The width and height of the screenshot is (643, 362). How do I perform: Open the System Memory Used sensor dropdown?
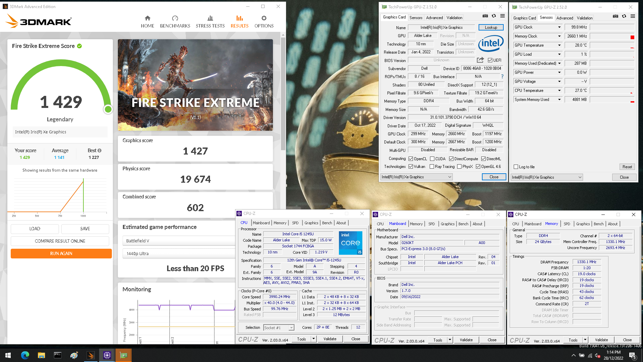click(x=559, y=100)
